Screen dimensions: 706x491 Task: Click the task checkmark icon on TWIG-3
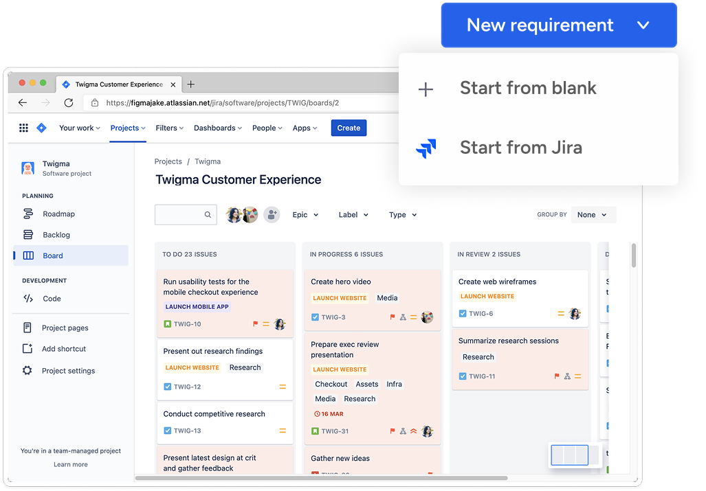tap(314, 318)
